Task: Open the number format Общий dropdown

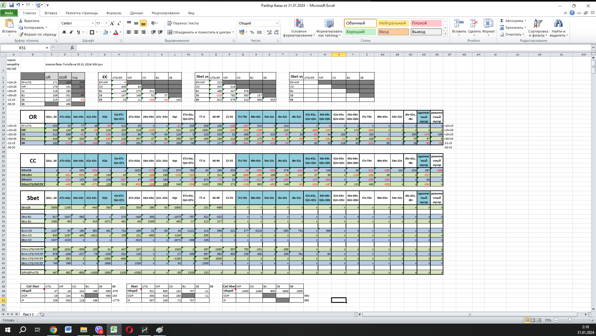Action: click(277, 23)
